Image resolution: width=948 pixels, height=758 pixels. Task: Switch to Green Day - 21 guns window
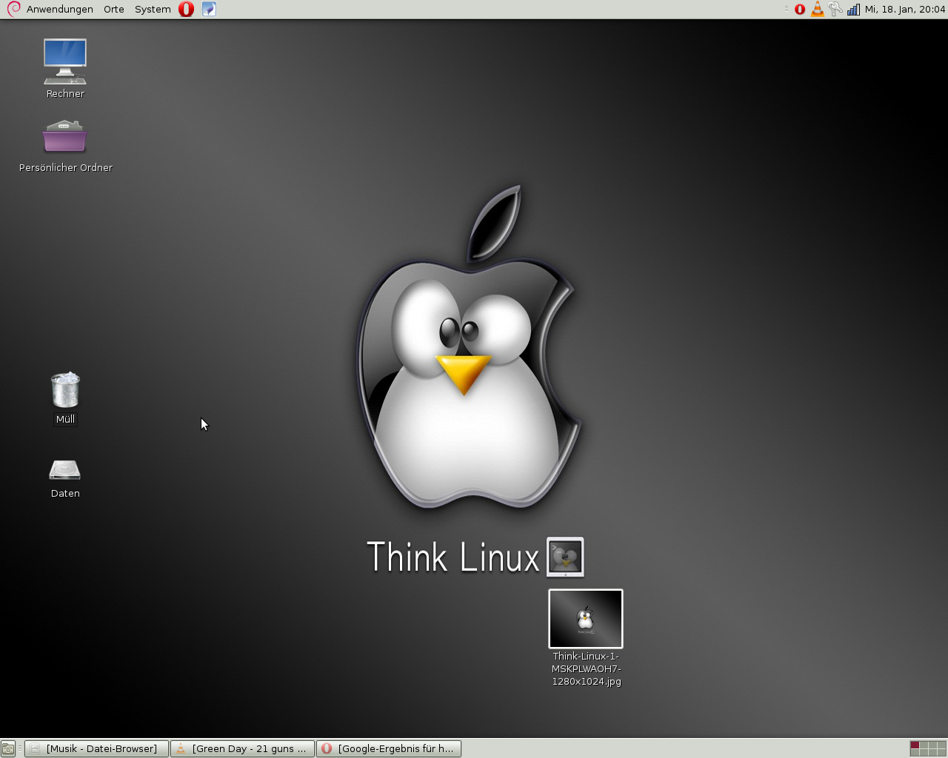pyautogui.click(x=242, y=749)
